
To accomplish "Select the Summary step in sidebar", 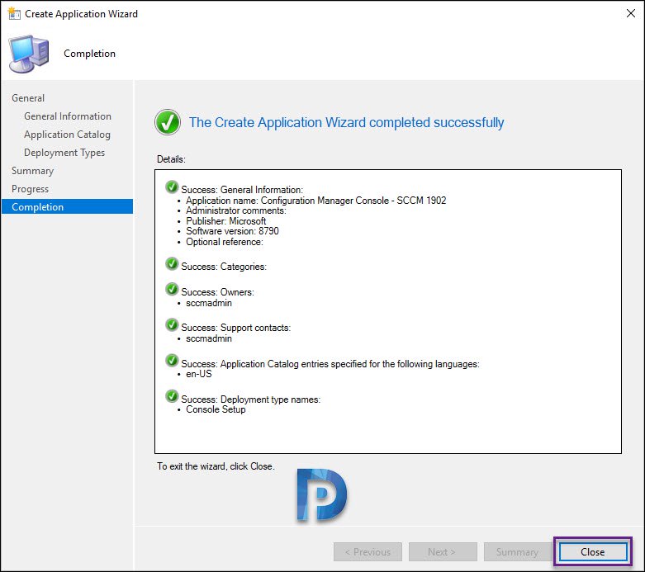I will (x=32, y=171).
